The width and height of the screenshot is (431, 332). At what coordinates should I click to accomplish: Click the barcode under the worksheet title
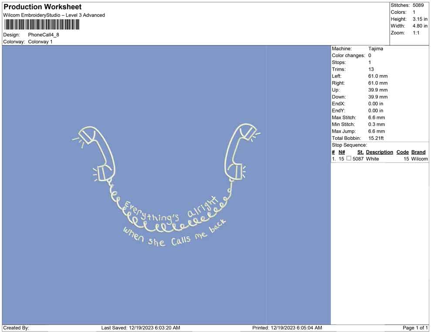pyautogui.click(x=41, y=24)
